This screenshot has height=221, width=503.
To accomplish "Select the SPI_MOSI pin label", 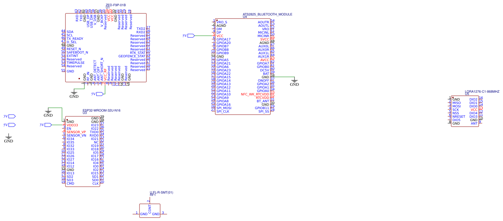I will click(224, 108).
